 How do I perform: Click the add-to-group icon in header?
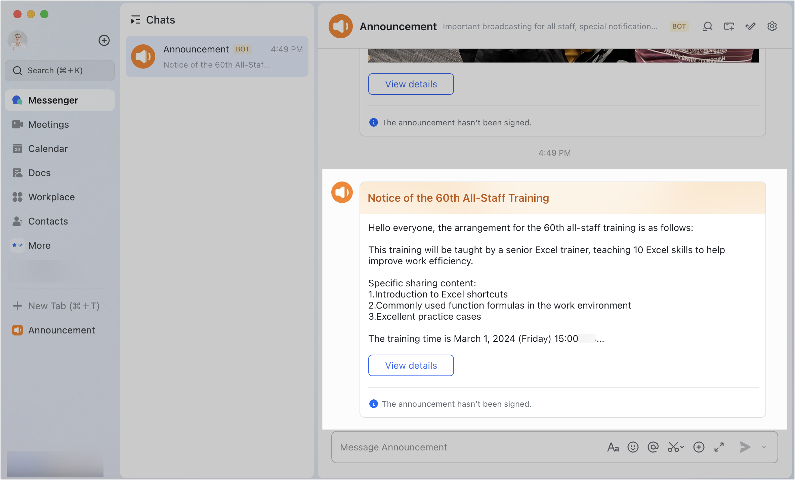(729, 26)
